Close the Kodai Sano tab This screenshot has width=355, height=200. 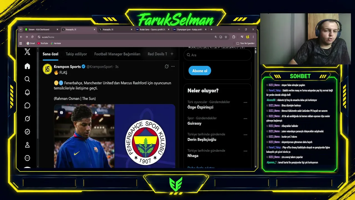(x=168, y=29)
